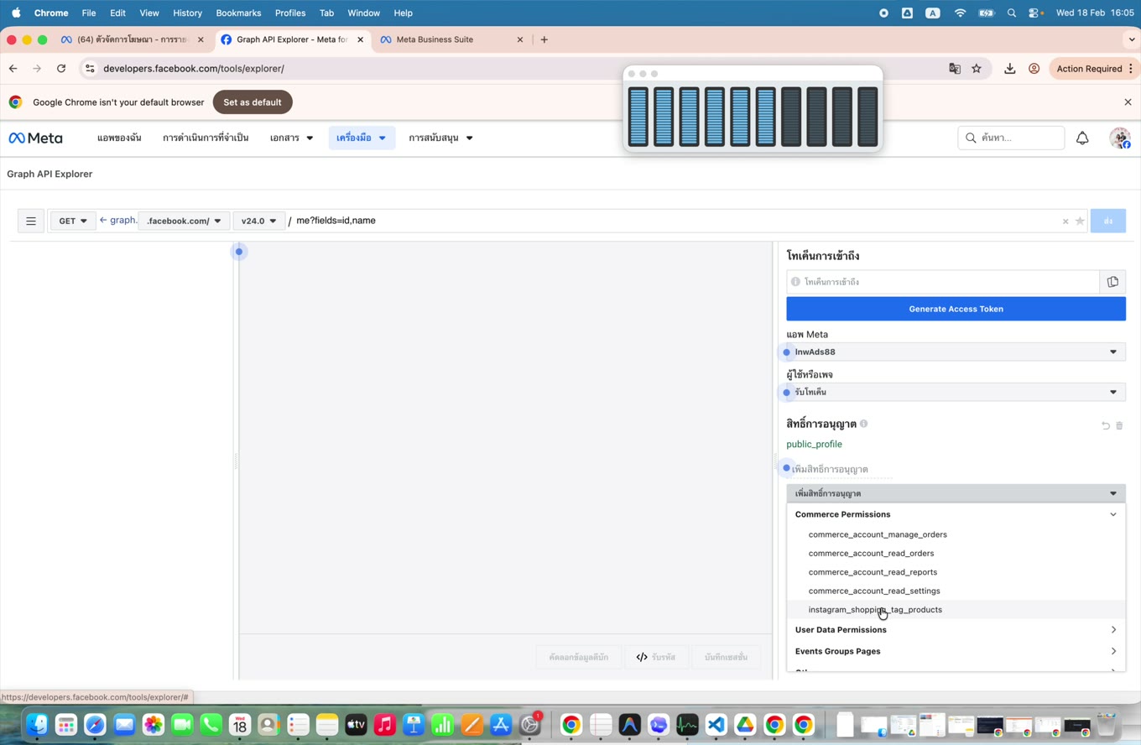Open the .facebook.com/ domain dropdown

[184, 221]
